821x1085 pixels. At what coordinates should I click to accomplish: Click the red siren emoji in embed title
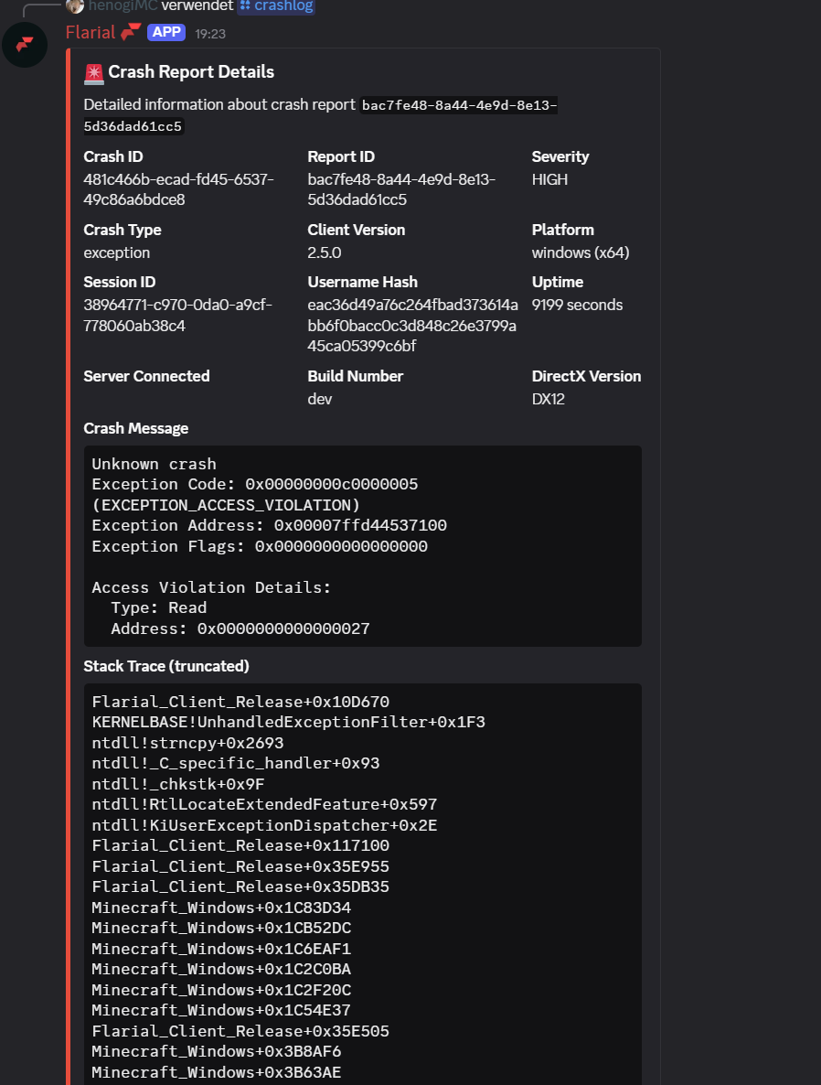(x=93, y=72)
